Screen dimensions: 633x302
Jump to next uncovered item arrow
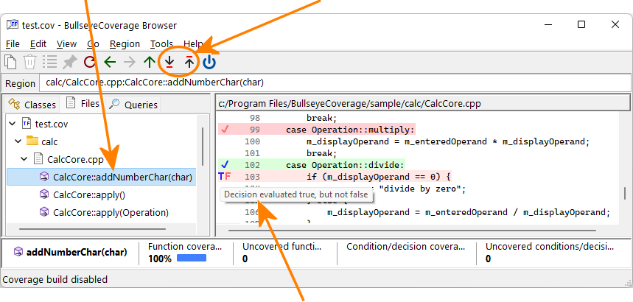click(169, 62)
